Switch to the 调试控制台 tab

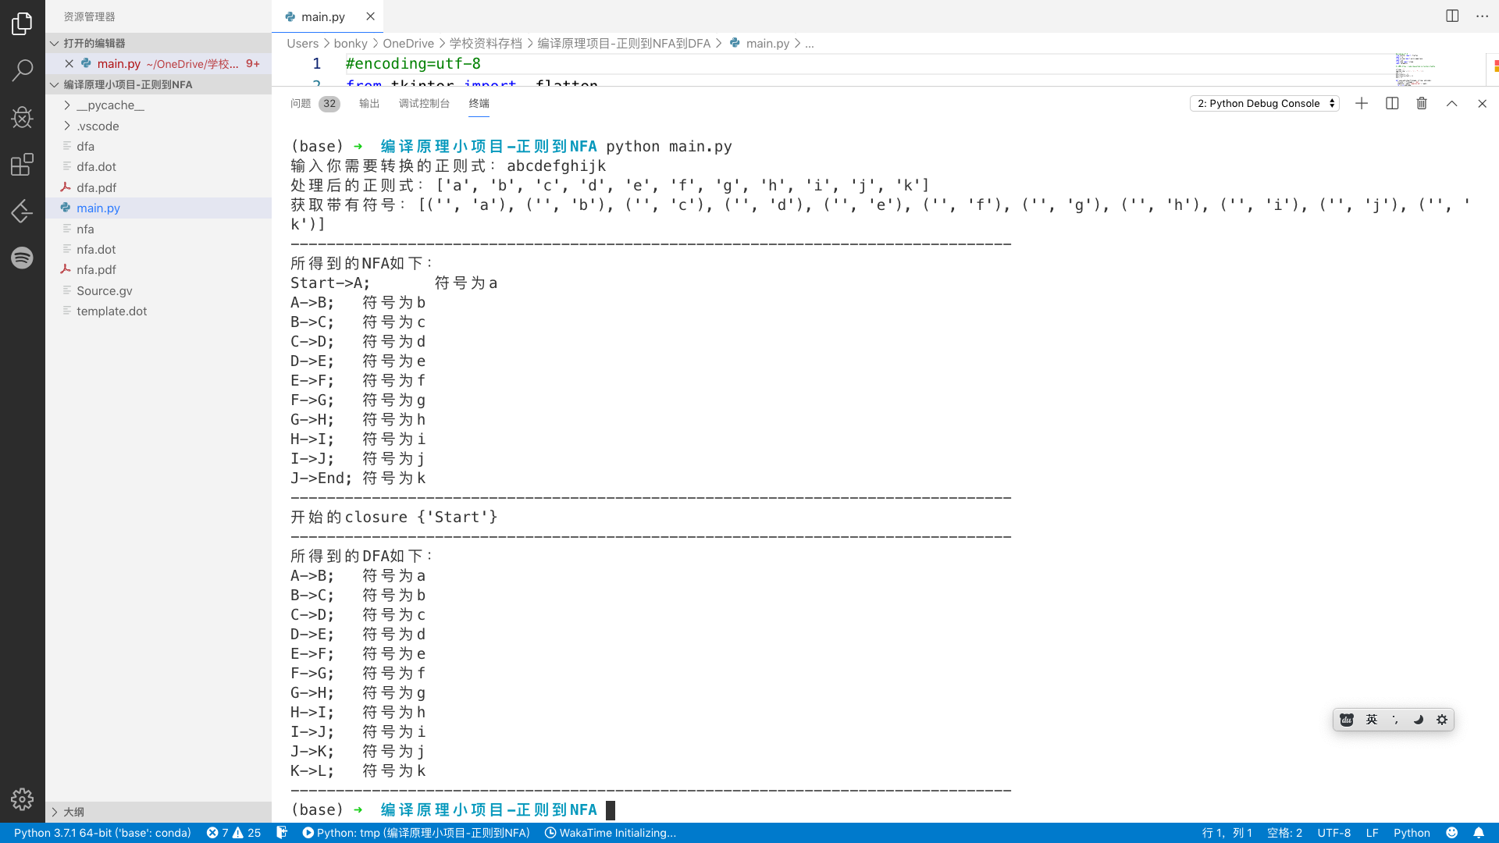(x=424, y=102)
